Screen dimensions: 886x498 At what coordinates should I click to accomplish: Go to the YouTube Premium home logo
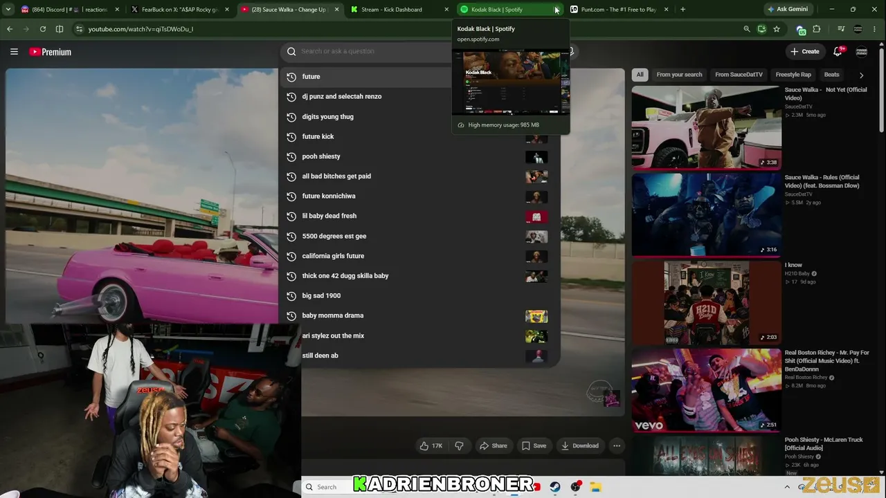[x=51, y=52]
